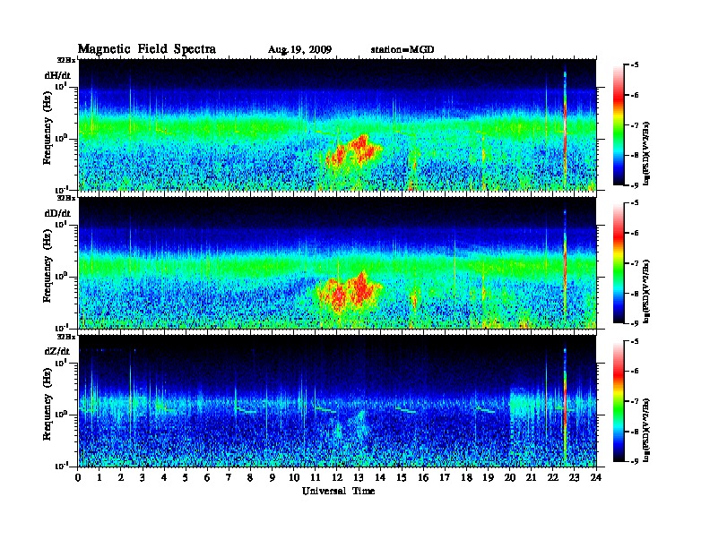Click hour "2" on the Universal Time axis
710x548 pixels.
[x=121, y=477]
